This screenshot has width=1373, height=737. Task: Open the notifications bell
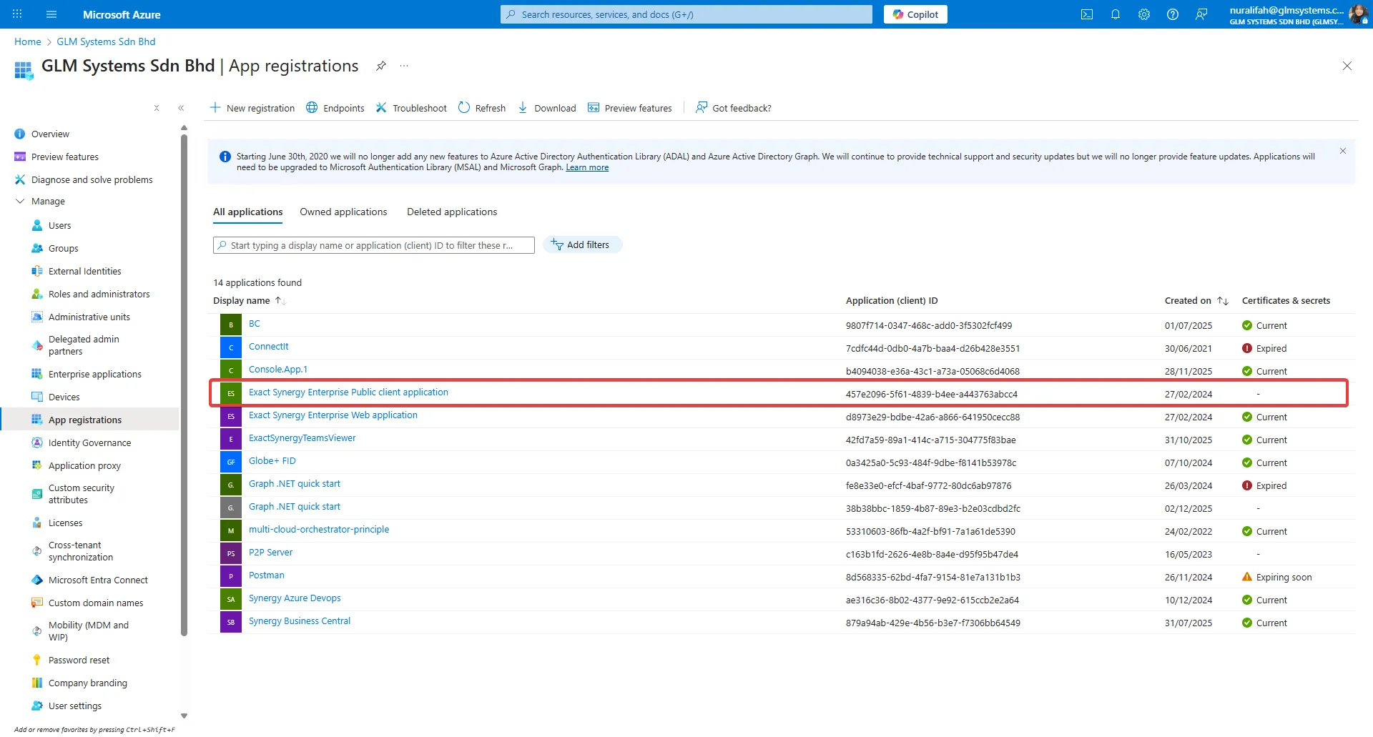point(1115,14)
